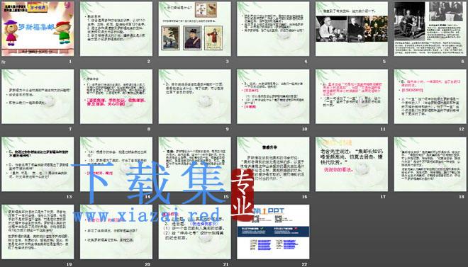This screenshot has width=468, height=267.
Task: Select slide 16 titled 情感升华
Action: pos(273,164)
